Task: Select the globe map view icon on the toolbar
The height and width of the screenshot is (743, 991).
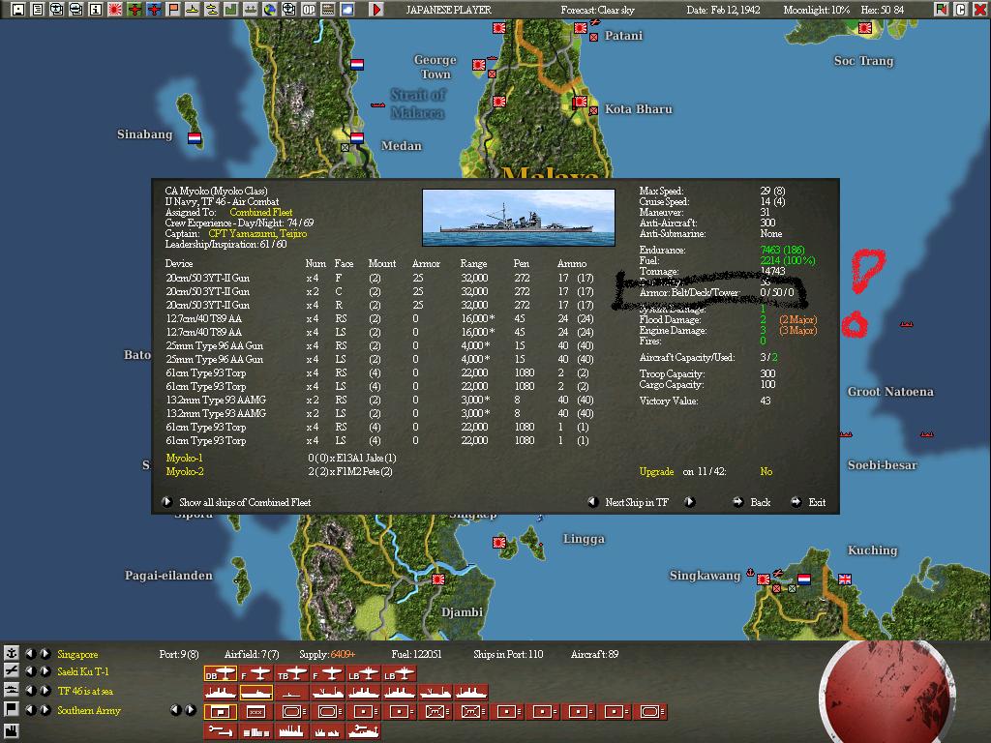Action: tap(271, 9)
